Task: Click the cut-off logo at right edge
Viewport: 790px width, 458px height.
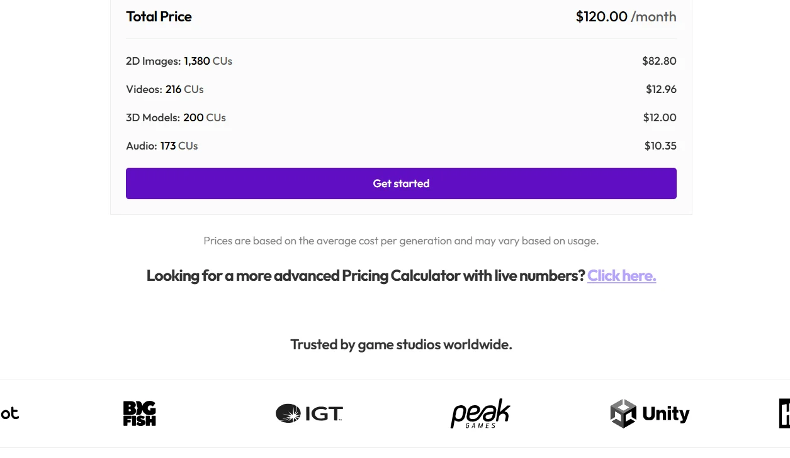Action: click(784, 413)
